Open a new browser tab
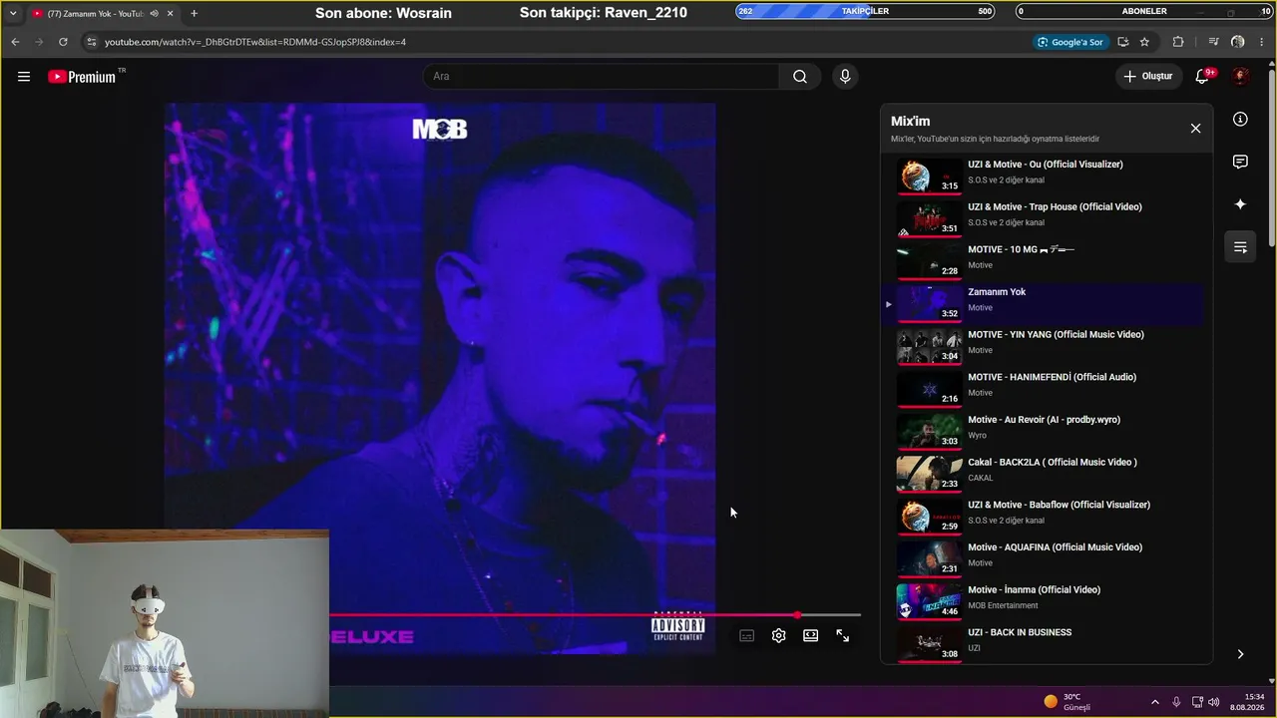The image size is (1277, 718). coord(194,13)
